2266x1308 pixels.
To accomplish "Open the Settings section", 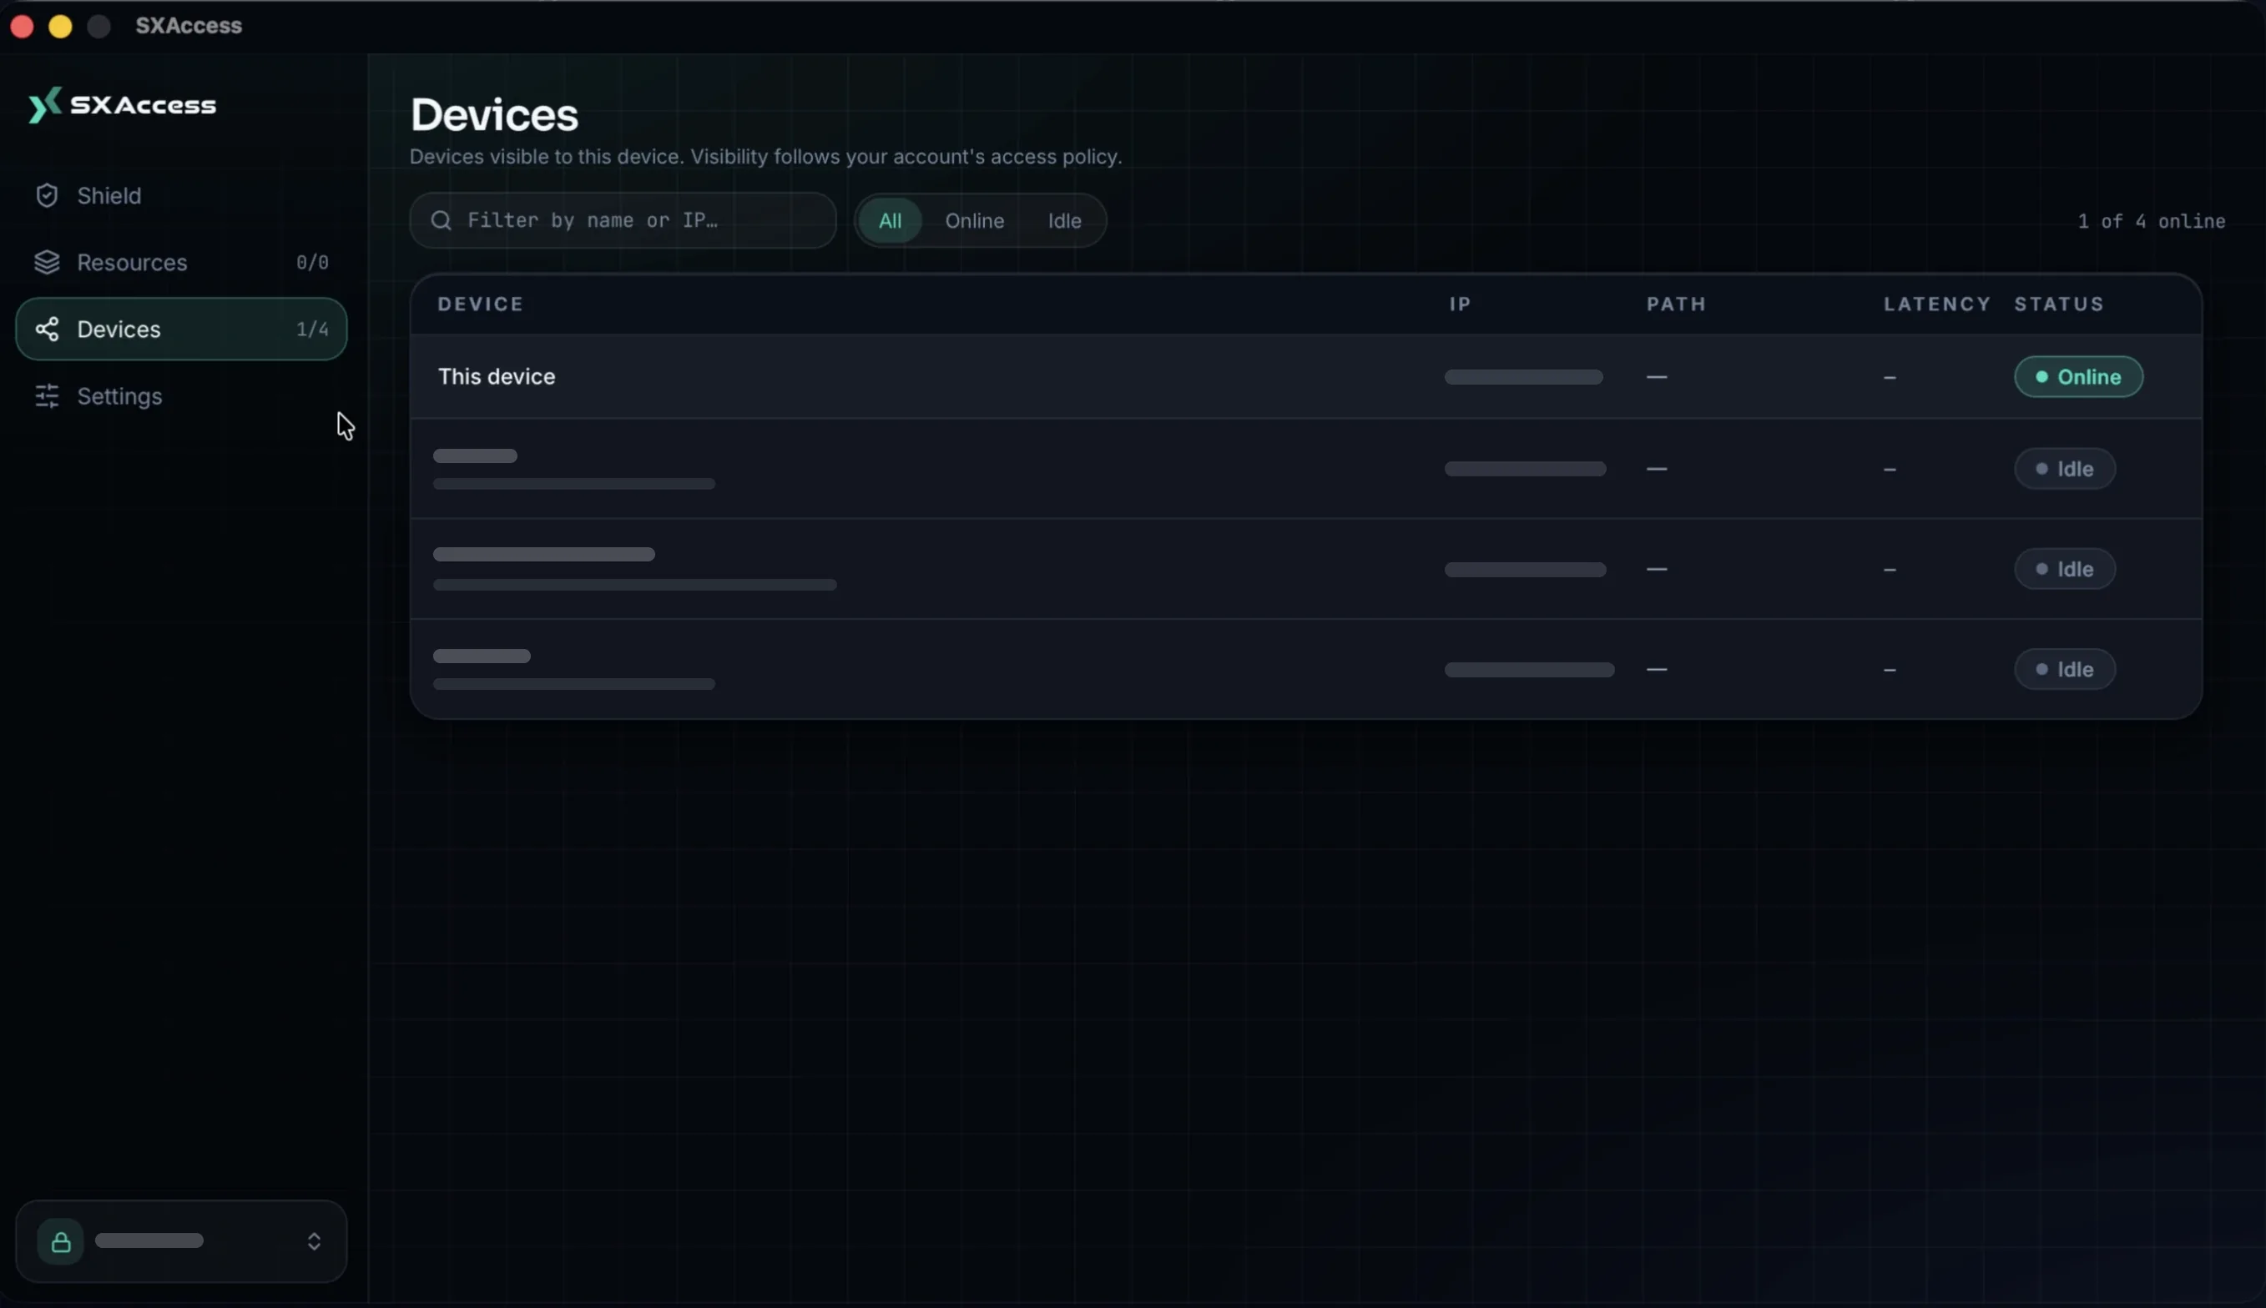I will (x=180, y=396).
